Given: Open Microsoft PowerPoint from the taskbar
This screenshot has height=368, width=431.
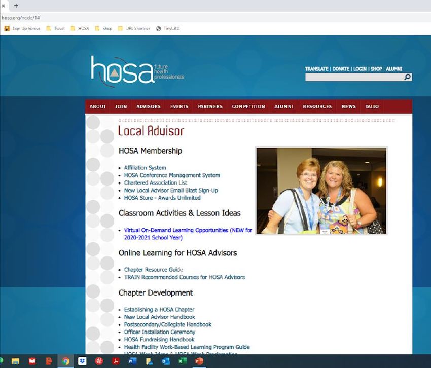Looking at the screenshot, I should point(199,361).
